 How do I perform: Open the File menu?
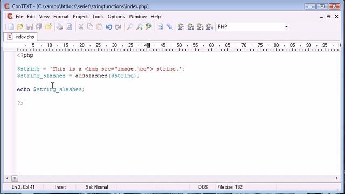click(19, 17)
